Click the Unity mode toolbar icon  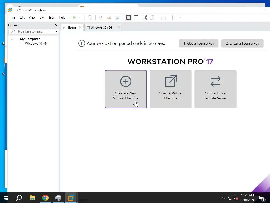point(152,17)
